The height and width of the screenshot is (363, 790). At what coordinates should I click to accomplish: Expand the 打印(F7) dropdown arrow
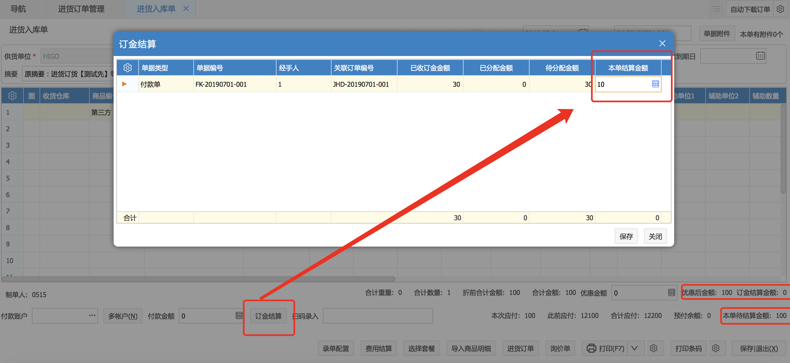click(x=635, y=348)
